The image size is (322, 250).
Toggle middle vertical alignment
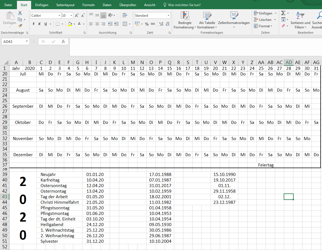[97, 15]
